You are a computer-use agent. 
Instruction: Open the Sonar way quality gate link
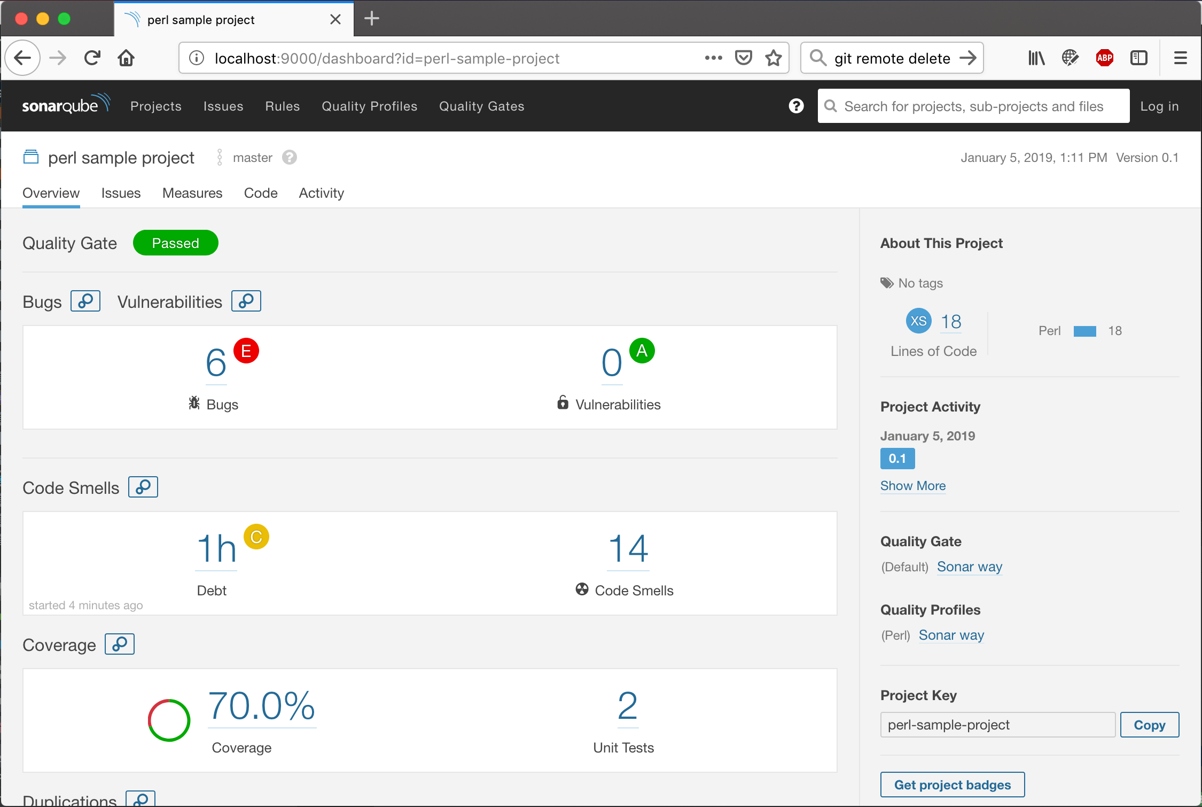(x=969, y=567)
